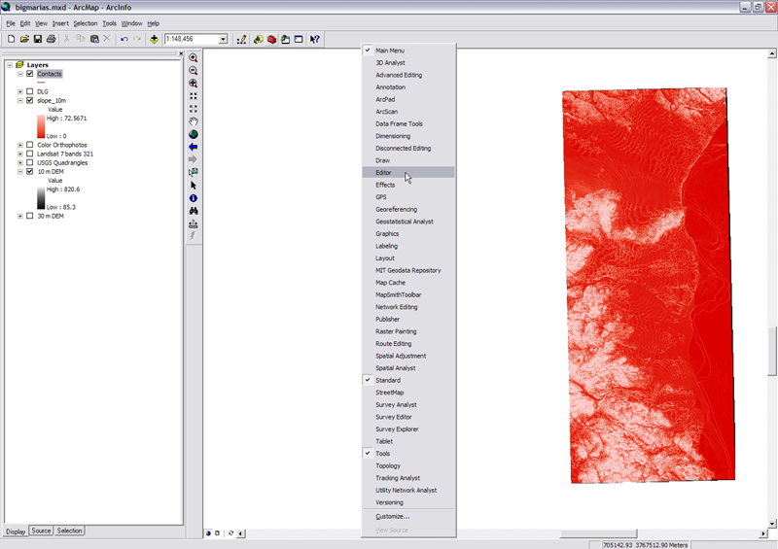Click the 10 m DEM grayscale ramp

click(41, 198)
